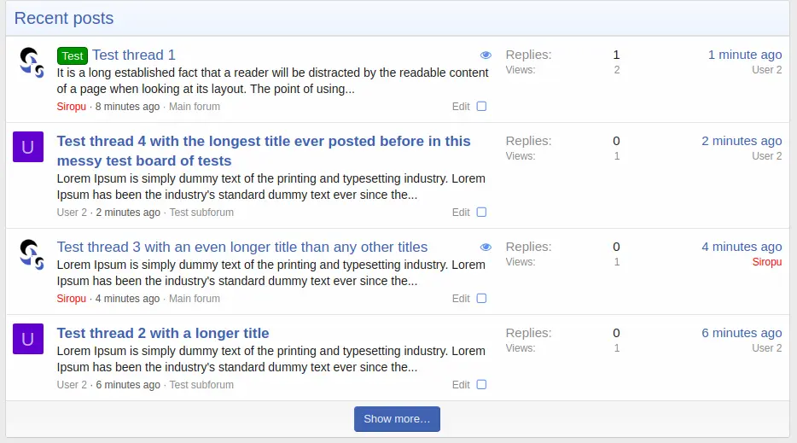The image size is (797, 443).
Task: Open Test subforum link under Test thread 4
Action: [201, 213]
